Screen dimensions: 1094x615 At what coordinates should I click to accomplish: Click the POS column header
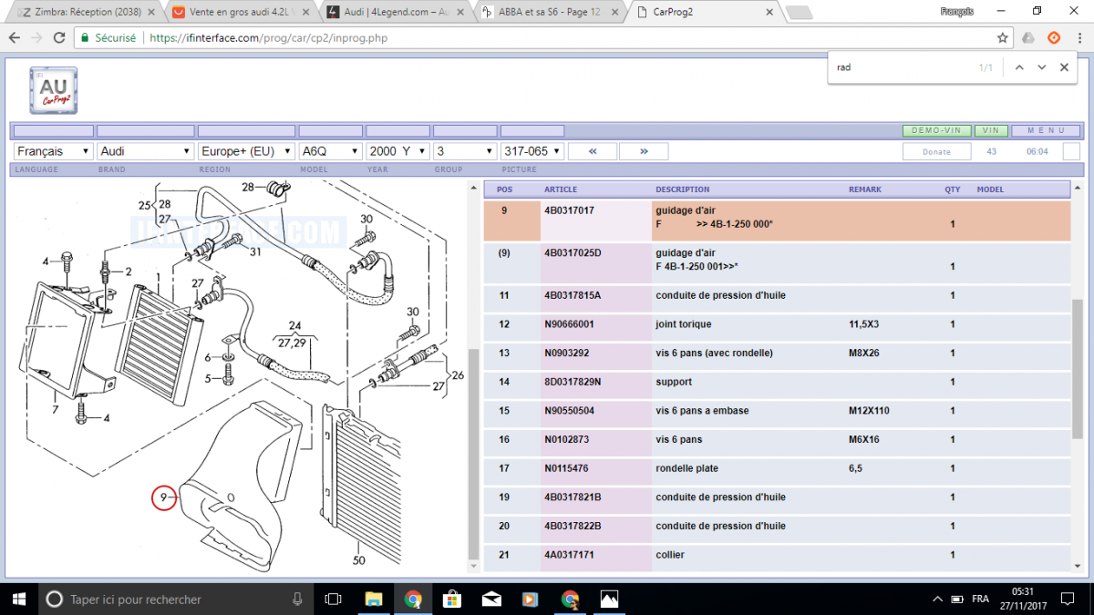click(504, 190)
